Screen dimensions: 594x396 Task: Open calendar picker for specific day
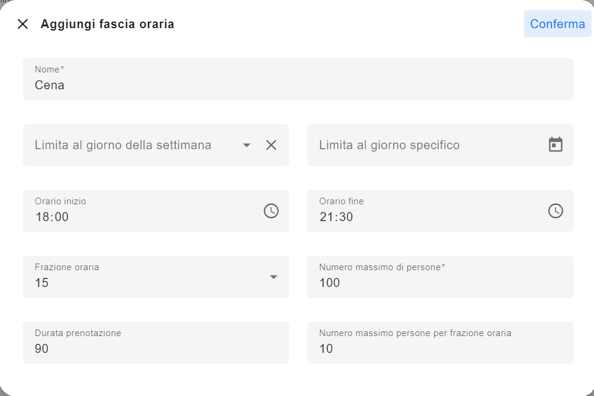(x=555, y=145)
